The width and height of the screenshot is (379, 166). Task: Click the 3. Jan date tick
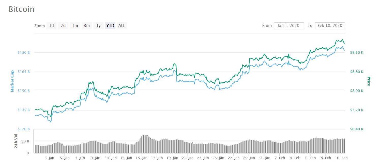pos(49,158)
